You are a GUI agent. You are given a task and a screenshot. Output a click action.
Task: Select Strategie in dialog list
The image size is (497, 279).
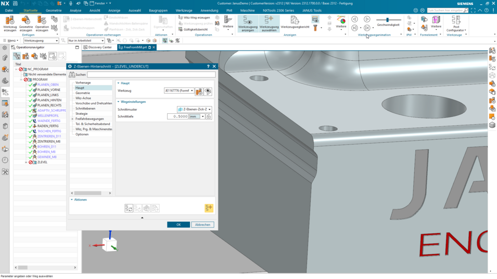(x=82, y=114)
